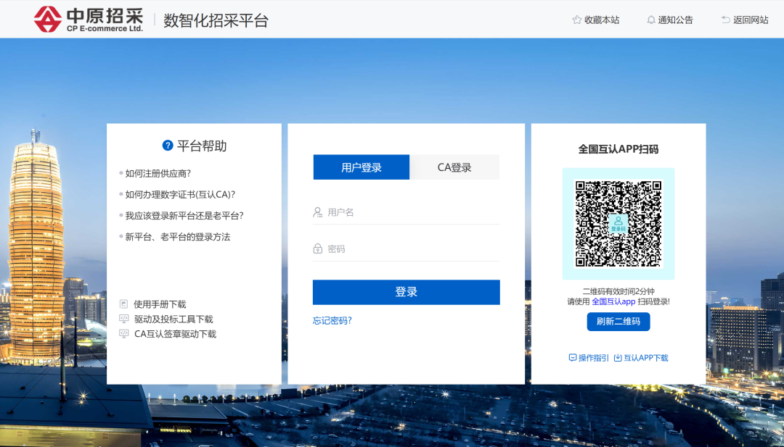Click the star icon beside 收藏本站
784x447 pixels.
(576, 20)
